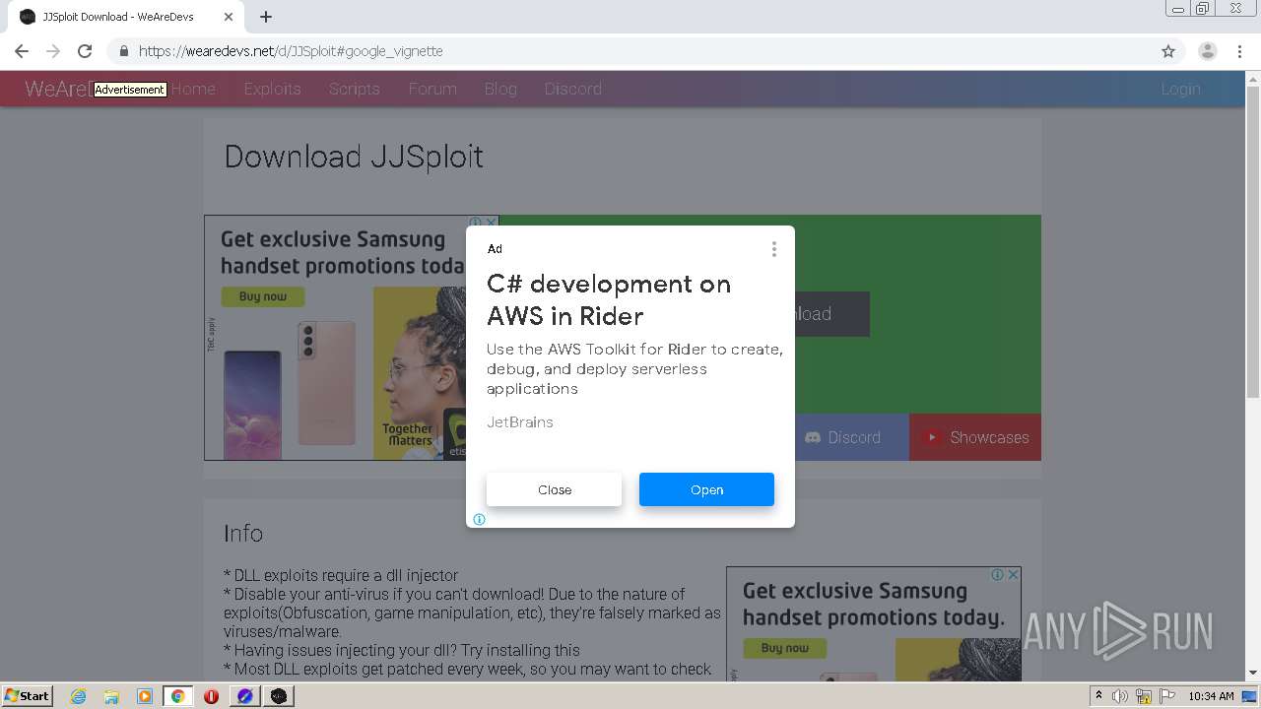Reload the page with the refresh icon
The width and height of the screenshot is (1261, 709).
[85, 51]
